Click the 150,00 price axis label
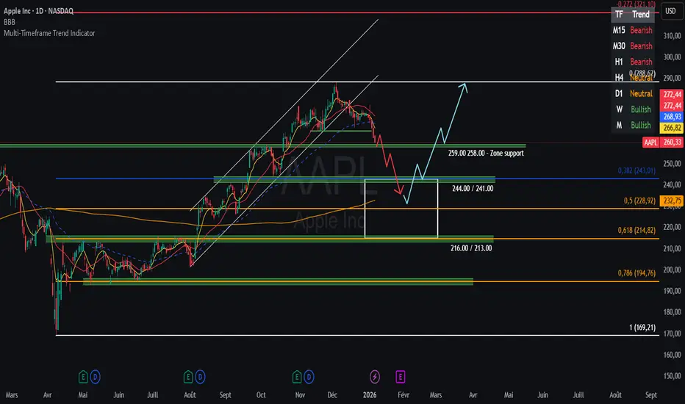685x404 pixels. pos(672,375)
